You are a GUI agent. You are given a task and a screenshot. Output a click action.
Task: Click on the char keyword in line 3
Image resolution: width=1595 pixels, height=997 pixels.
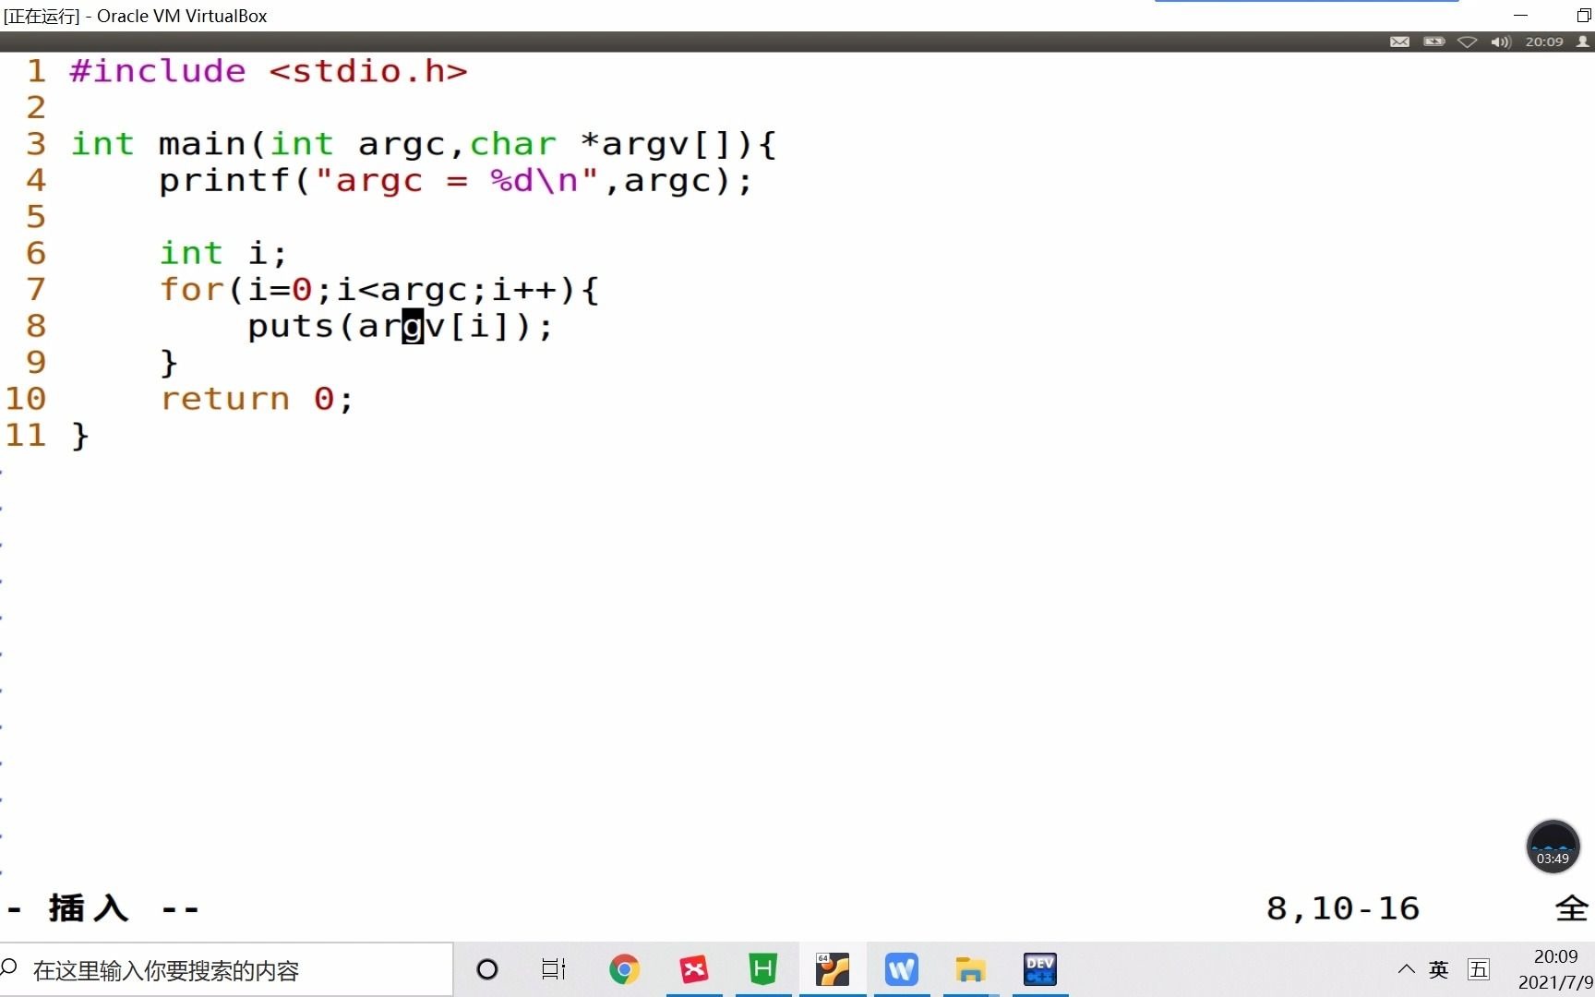coord(513,144)
